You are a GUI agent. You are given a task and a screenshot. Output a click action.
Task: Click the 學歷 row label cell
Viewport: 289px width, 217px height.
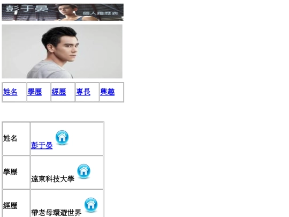(x=16, y=173)
